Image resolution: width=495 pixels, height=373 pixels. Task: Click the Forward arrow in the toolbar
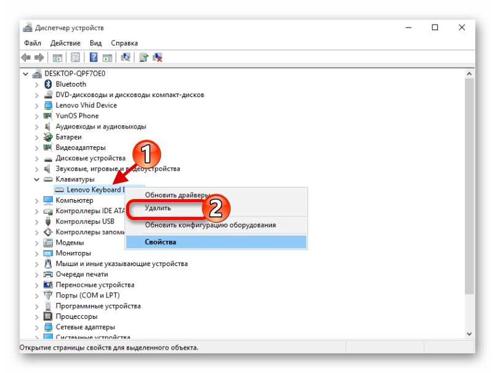(39, 58)
